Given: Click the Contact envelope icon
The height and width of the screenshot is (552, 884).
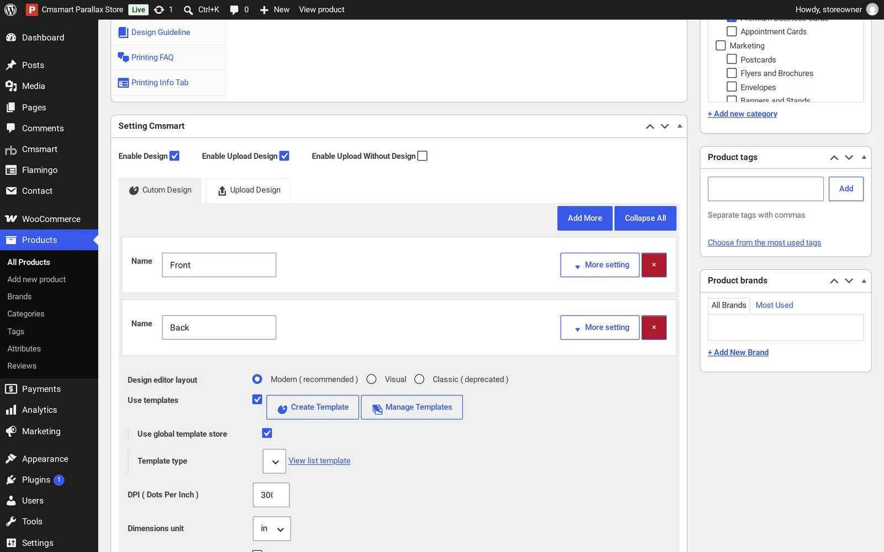Looking at the screenshot, I should (11, 191).
